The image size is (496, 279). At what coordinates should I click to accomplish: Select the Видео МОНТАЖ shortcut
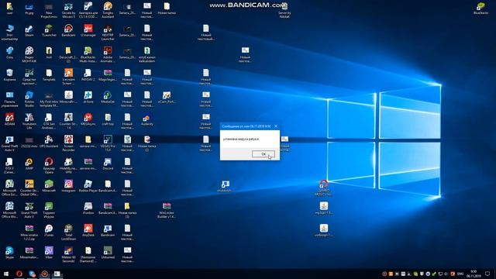tap(29, 54)
